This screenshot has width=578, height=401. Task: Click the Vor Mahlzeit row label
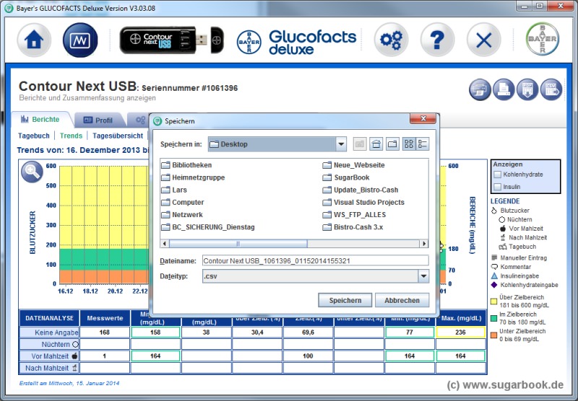tap(49, 356)
